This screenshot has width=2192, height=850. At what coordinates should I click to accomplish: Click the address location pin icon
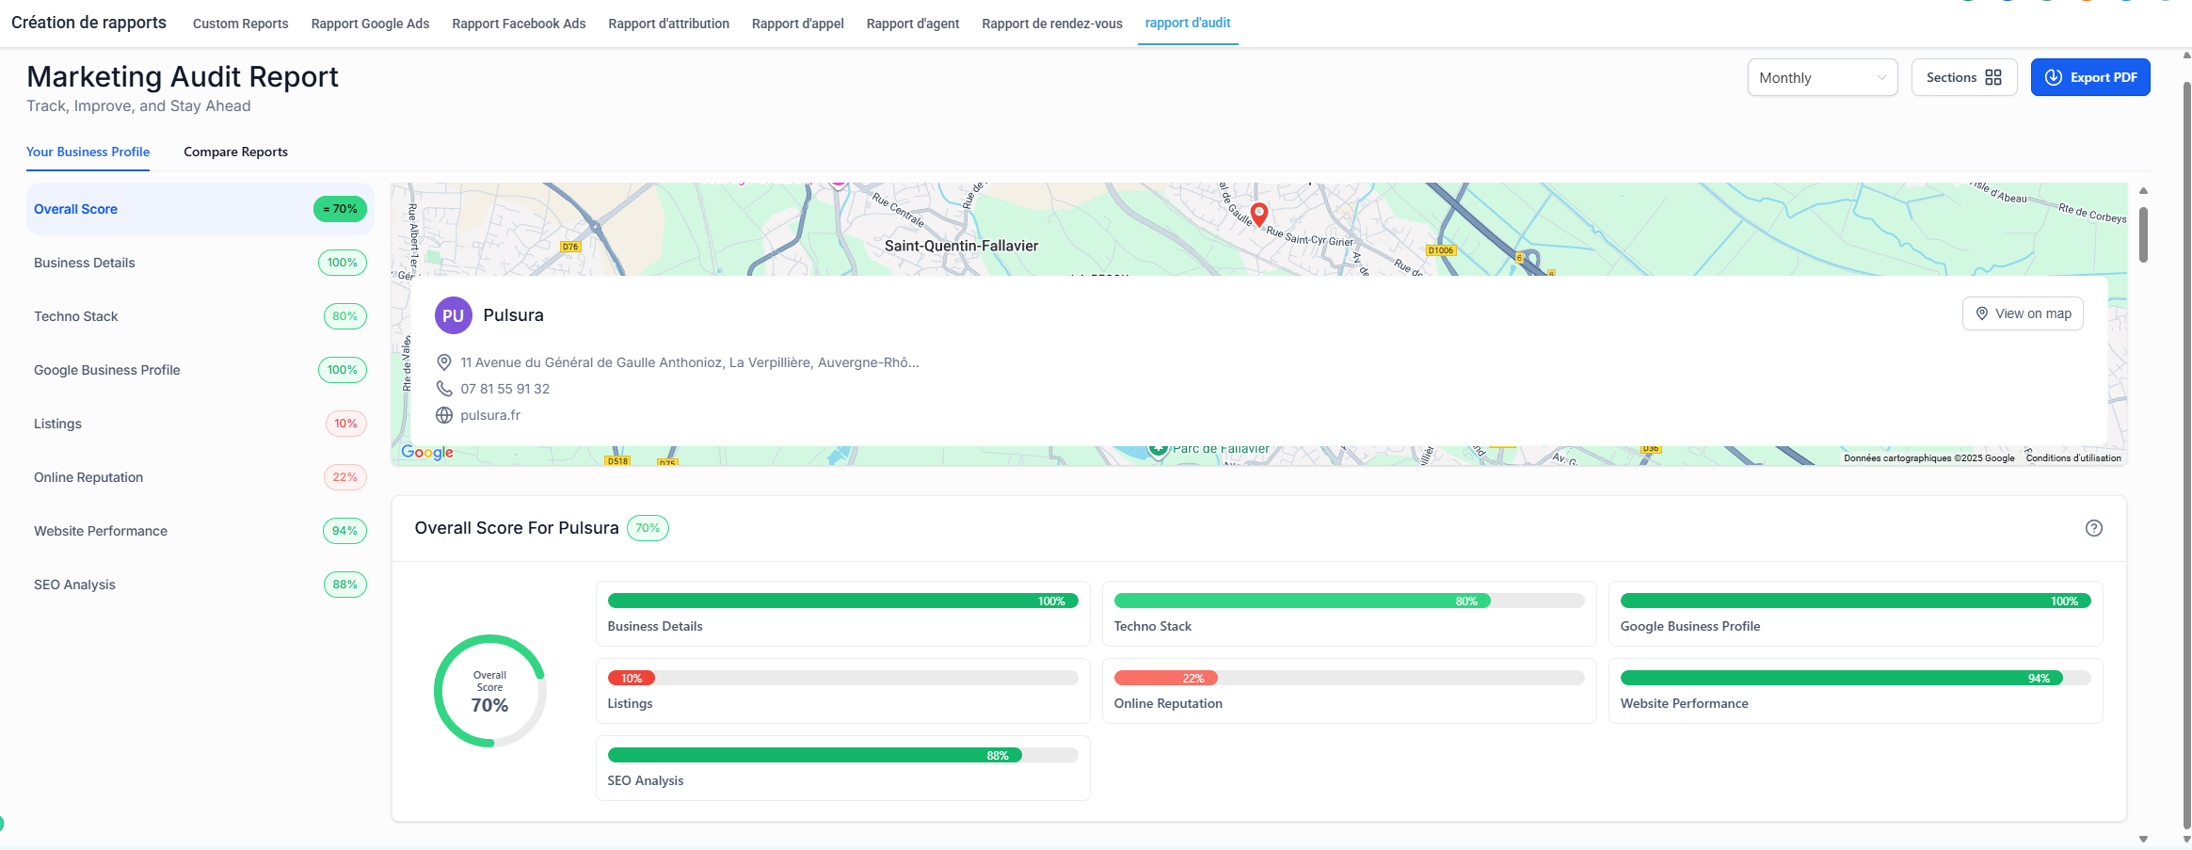pyautogui.click(x=444, y=362)
